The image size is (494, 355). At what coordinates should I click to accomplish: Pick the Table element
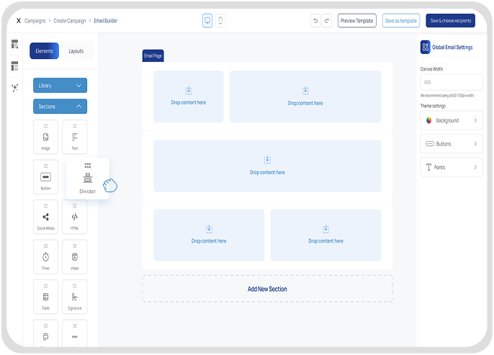pyautogui.click(x=45, y=297)
